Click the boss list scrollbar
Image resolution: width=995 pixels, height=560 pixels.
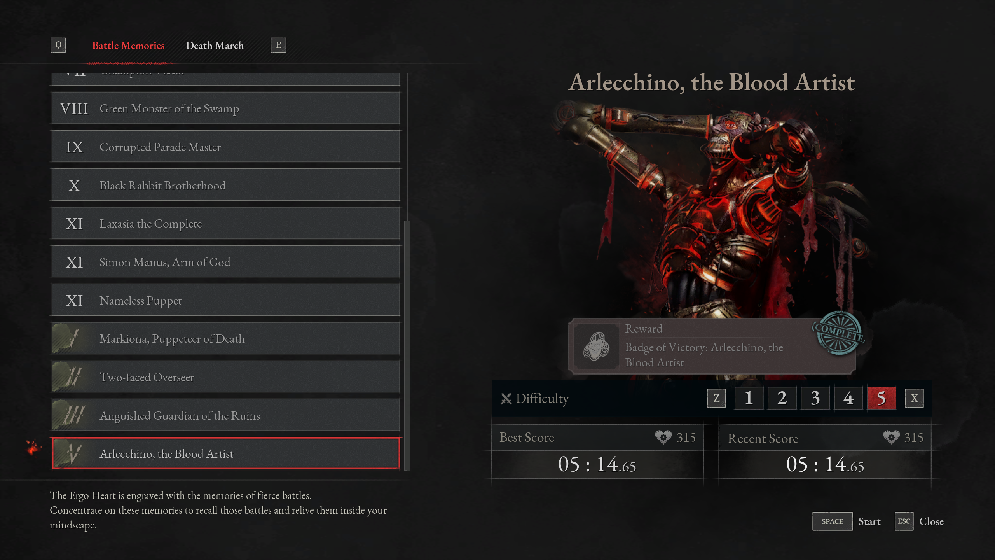(407, 345)
